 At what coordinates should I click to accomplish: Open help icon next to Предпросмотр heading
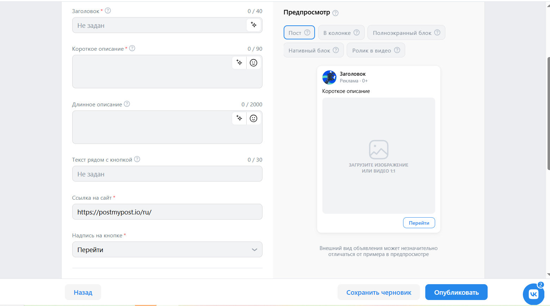click(x=335, y=13)
